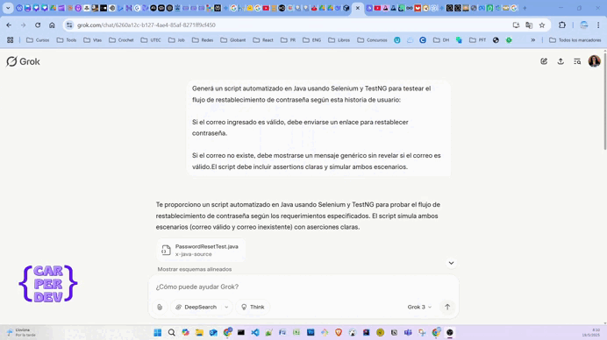Reload the Grok page
This screenshot has width=607, height=340.
tap(38, 25)
